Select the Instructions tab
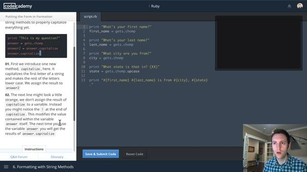The height and width of the screenshot is (172, 307). 34,149
